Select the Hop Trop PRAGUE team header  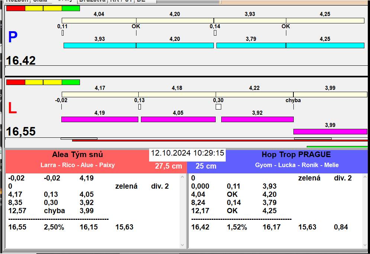[x=296, y=154]
